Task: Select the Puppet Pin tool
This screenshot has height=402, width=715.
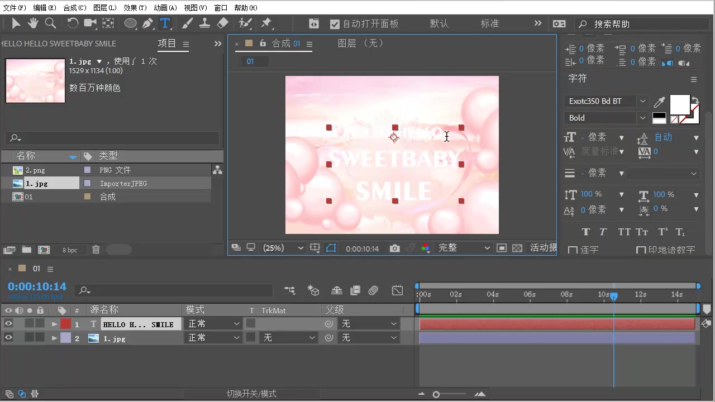Action: click(x=266, y=23)
